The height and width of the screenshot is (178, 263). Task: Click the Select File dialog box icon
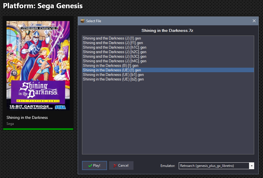tap(83, 21)
